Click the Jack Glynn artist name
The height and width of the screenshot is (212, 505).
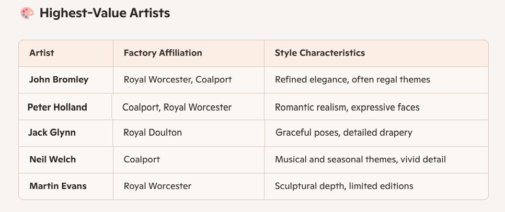[52, 133]
